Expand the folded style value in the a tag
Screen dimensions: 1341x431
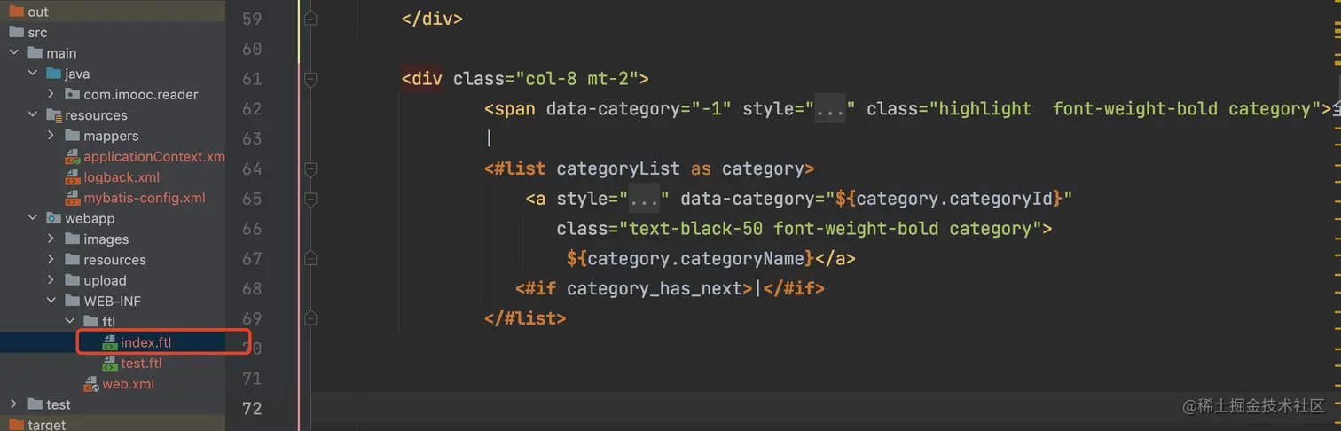coord(644,199)
